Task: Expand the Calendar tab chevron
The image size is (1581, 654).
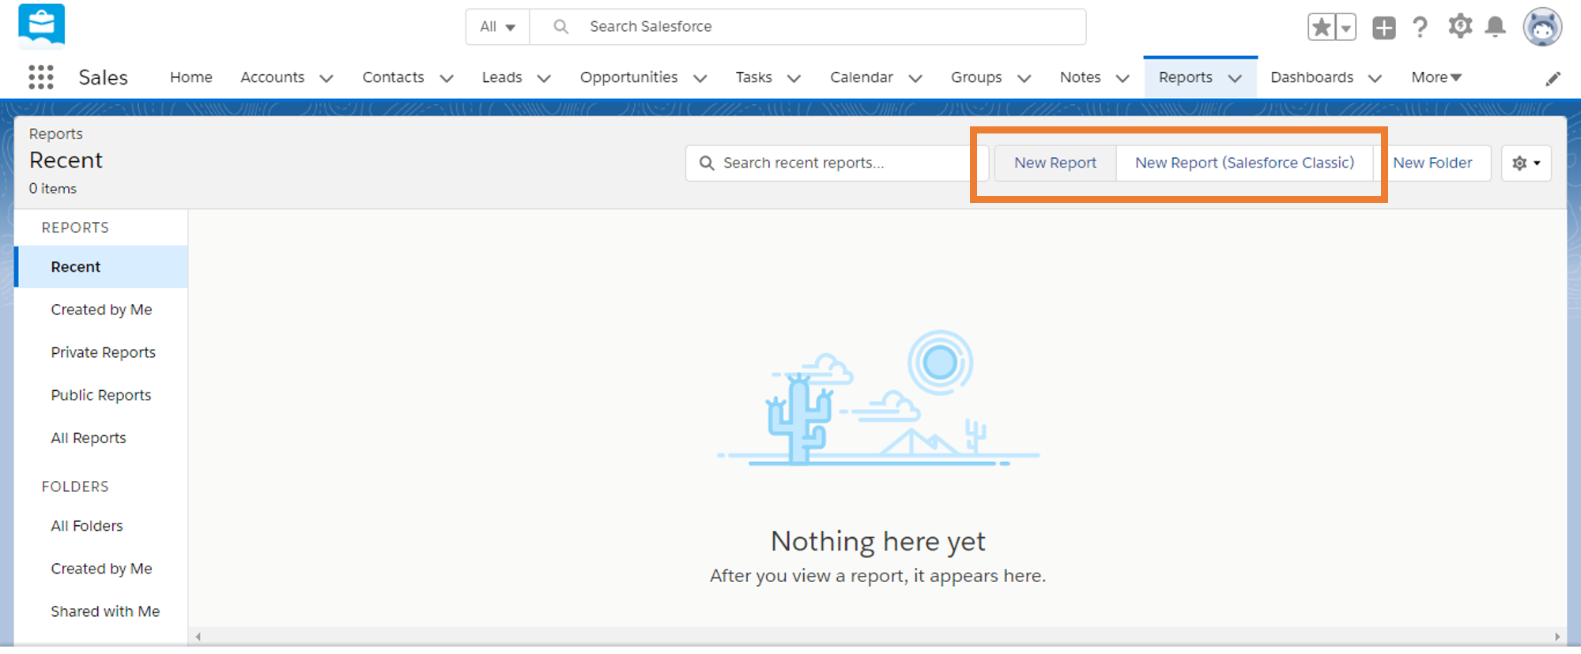Action: click(x=915, y=78)
